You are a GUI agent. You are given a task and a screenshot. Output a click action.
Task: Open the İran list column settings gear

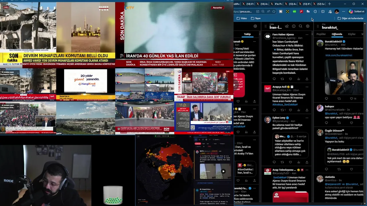point(308,26)
